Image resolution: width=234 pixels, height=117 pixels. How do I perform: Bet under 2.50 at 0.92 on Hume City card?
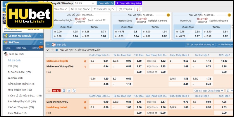(x=216, y=36)
